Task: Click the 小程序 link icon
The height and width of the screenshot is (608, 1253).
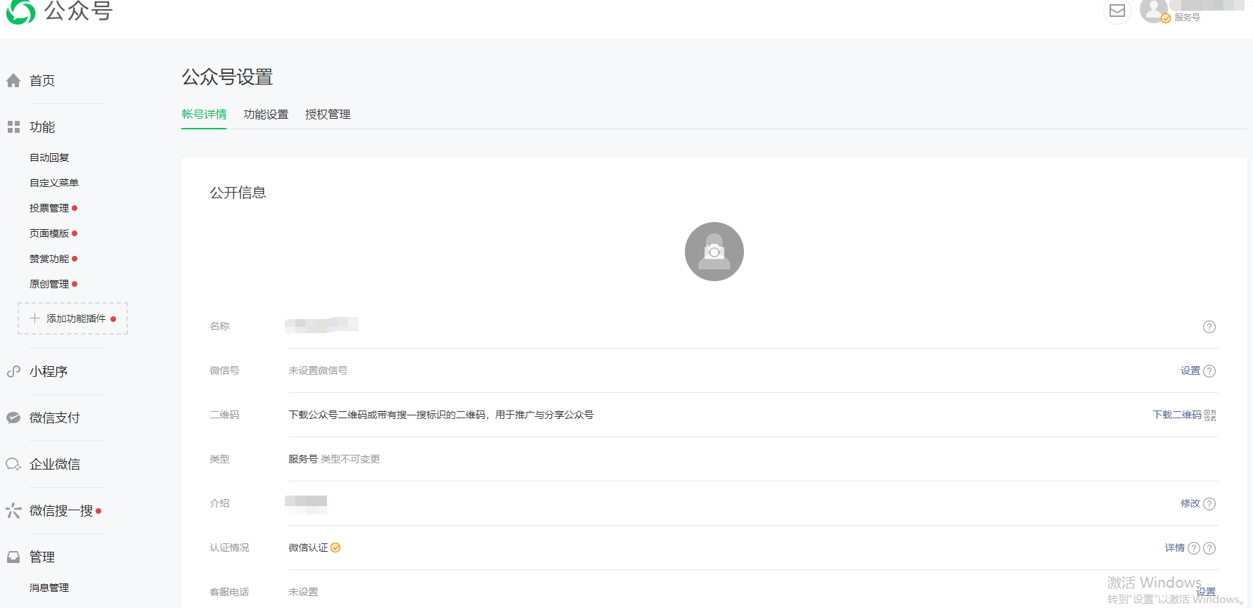Action: tap(13, 372)
